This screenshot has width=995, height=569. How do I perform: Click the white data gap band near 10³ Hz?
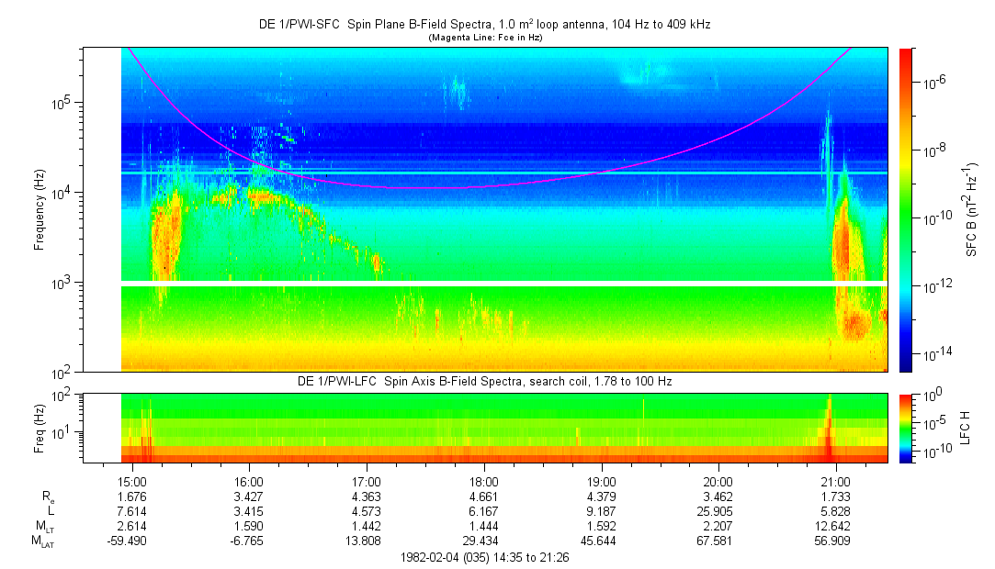click(x=503, y=284)
